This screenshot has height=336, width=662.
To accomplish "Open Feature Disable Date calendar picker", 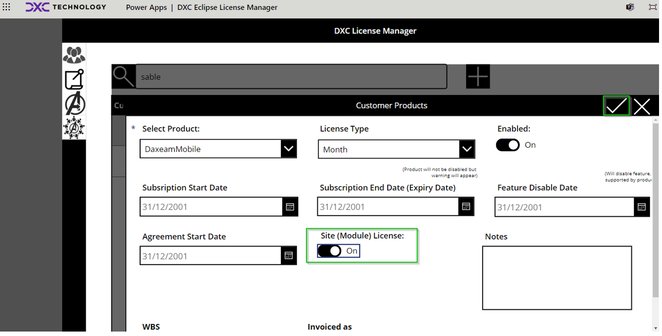I will (x=641, y=207).
